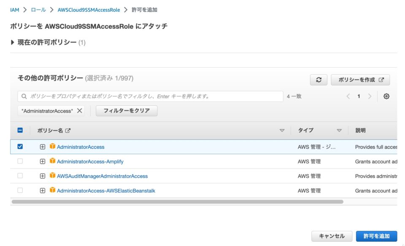This screenshot has width=405, height=246.
Task: Click the policy icon for AdministratorAccess-AWSElasticBeanstalk
Action: pos(52,190)
